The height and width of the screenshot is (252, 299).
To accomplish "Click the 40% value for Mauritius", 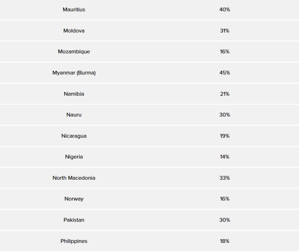I will [224, 10].
